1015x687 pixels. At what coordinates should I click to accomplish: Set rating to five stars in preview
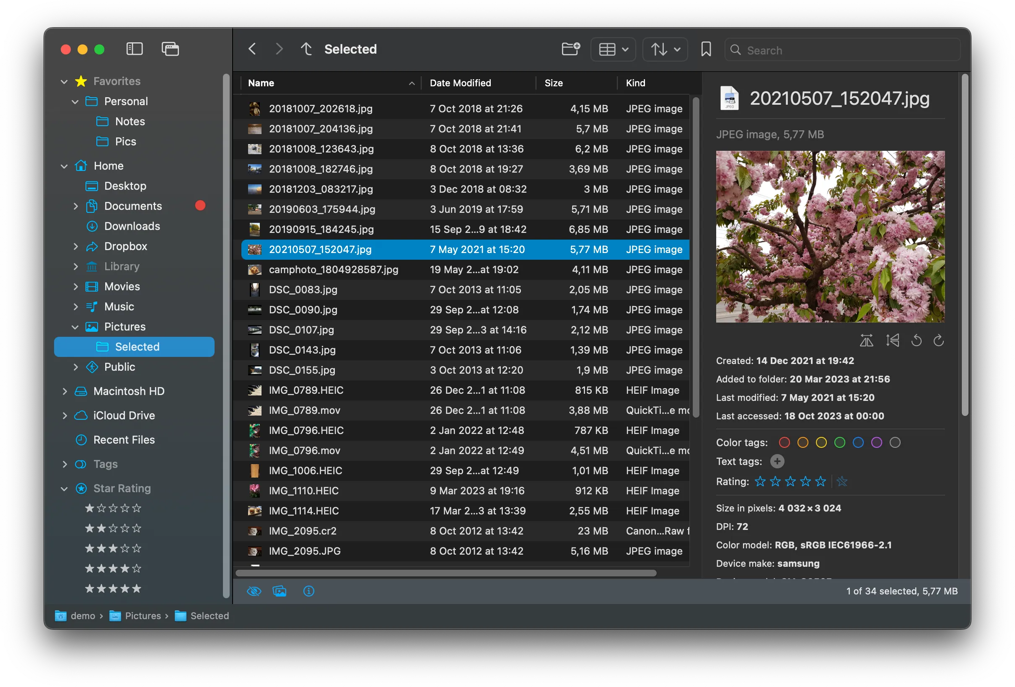pyautogui.click(x=821, y=481)
